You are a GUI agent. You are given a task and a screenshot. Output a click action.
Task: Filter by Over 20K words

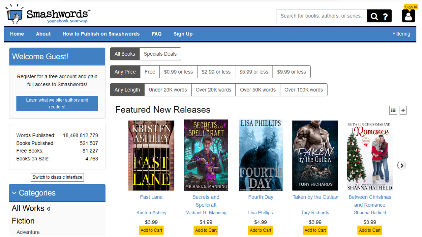(213, 90)
